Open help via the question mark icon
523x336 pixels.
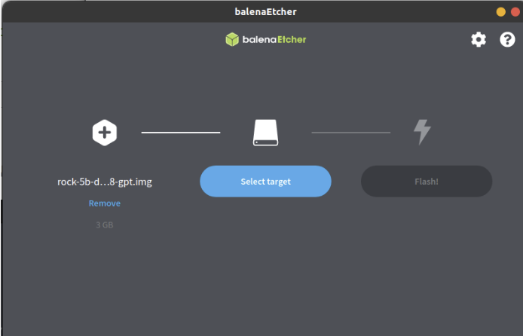pos(507,40)
